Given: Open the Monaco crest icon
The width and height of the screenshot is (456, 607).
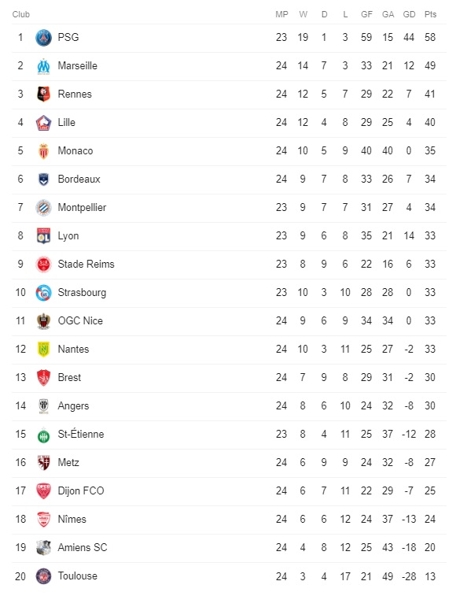Looking at the screenshot, I should pyautogui.click(x=43, y=151).
